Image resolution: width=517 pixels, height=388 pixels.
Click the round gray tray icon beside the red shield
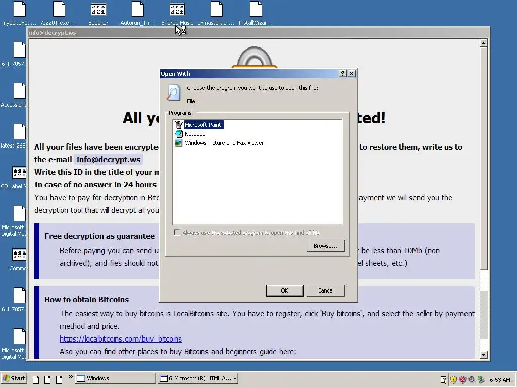pos(472,380)
